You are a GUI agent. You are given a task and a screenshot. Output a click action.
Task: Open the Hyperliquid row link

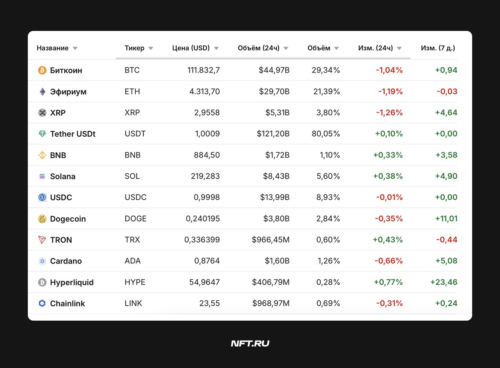tap(72, 282)
